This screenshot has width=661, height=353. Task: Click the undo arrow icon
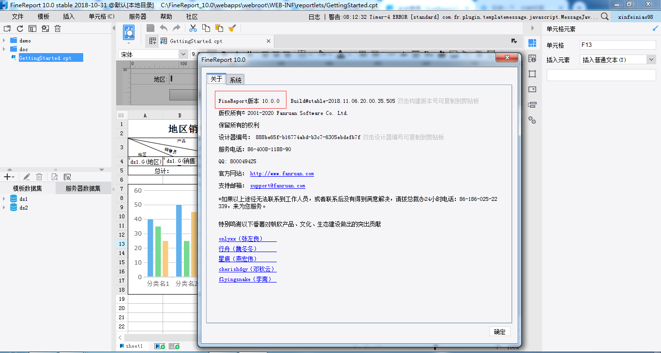click(x=164, y=28)
